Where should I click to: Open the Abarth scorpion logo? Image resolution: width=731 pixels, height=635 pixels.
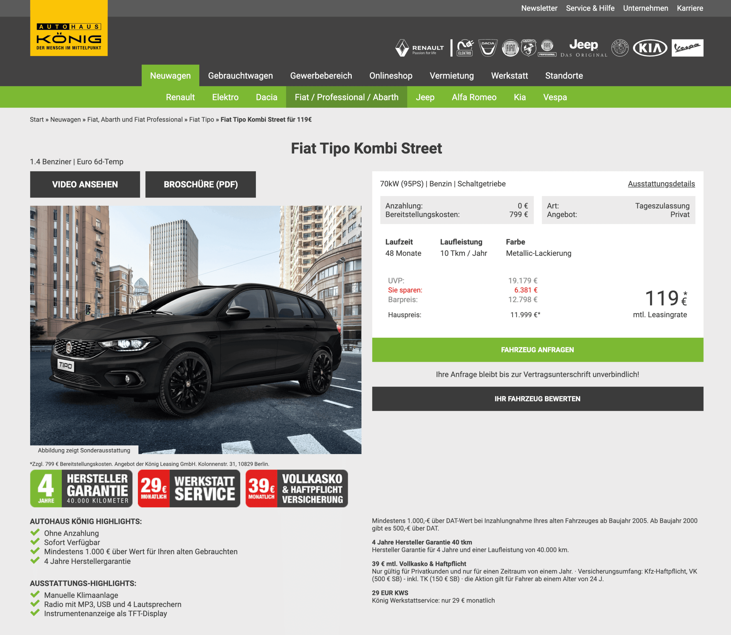coord(528,48)
